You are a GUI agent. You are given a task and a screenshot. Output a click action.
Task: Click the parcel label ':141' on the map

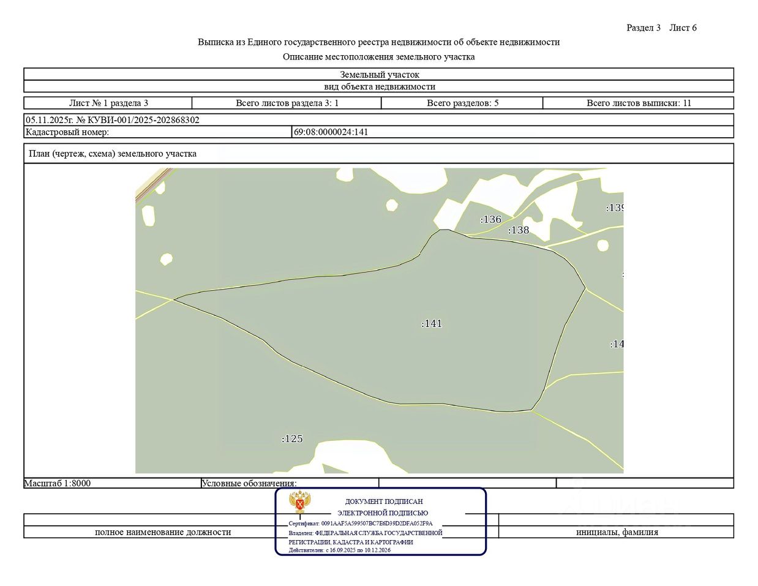click(x=432, y=323)
